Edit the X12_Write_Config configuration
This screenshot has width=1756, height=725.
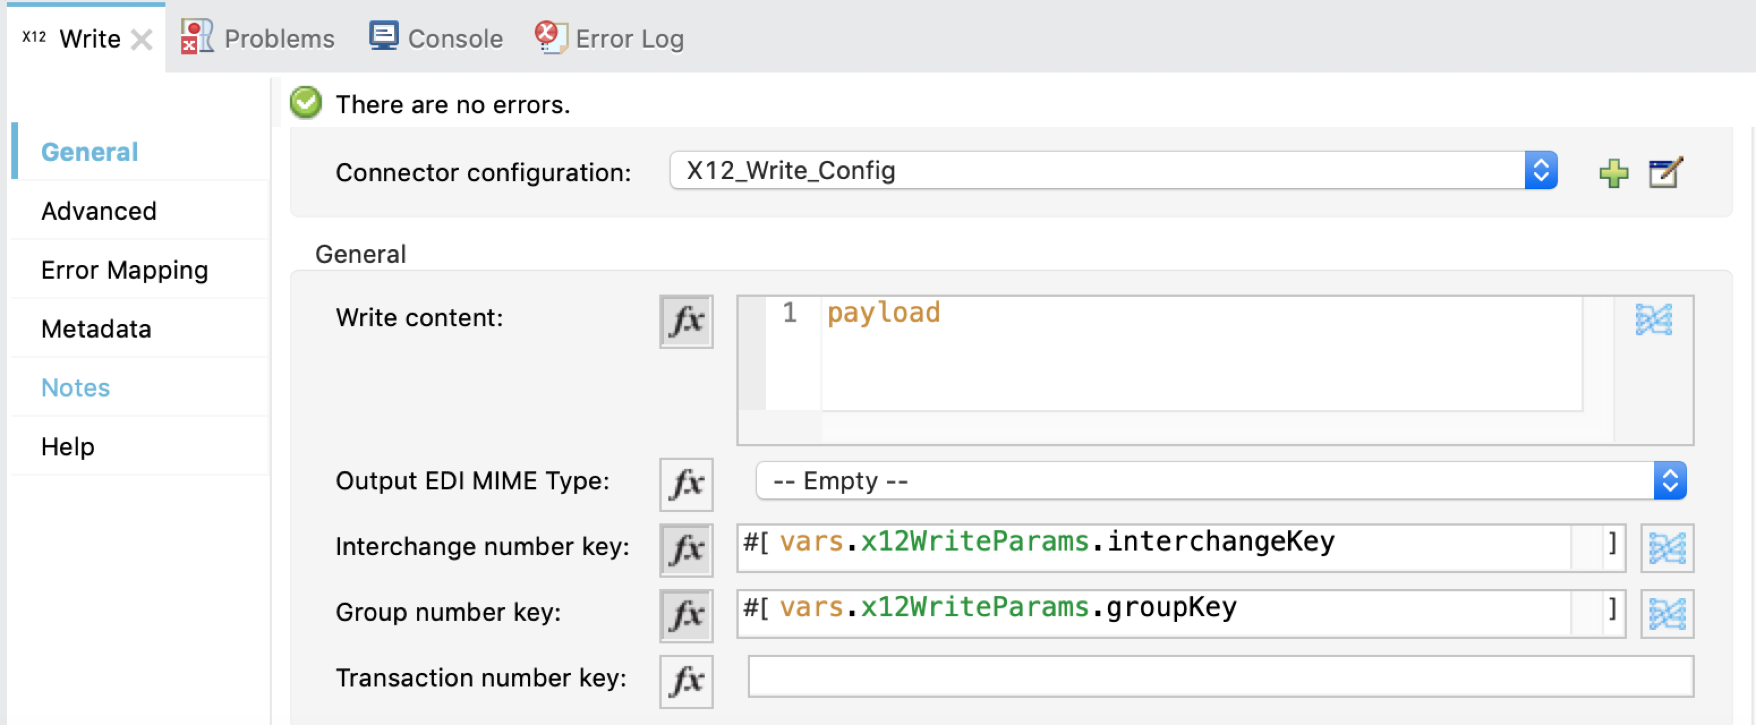1665,172
